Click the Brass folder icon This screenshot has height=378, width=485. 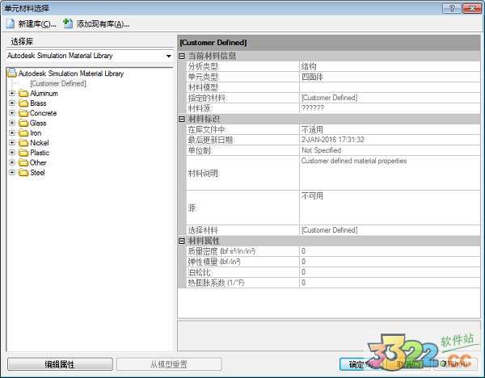23,103
